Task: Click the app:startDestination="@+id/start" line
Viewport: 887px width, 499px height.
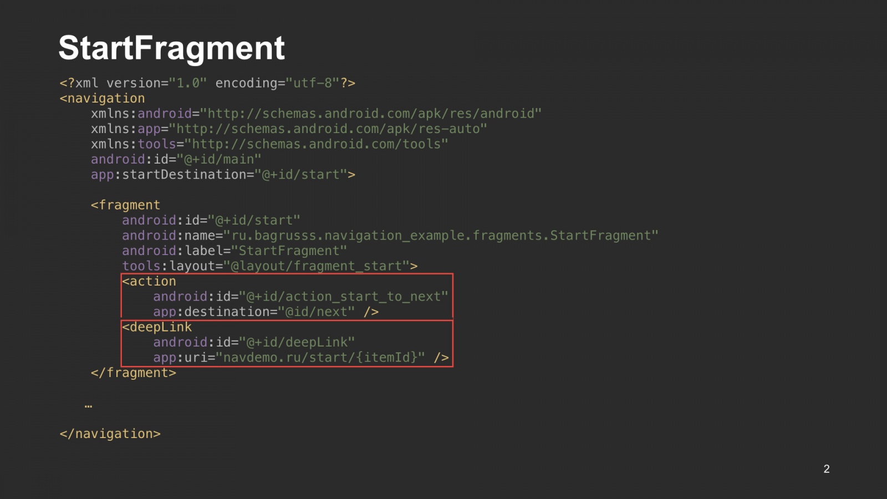Action: [x=223, y=175]
